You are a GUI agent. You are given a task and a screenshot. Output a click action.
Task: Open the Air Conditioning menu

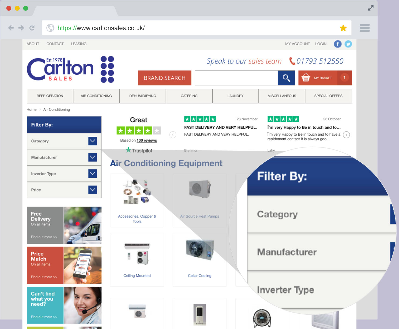point(96,96)
